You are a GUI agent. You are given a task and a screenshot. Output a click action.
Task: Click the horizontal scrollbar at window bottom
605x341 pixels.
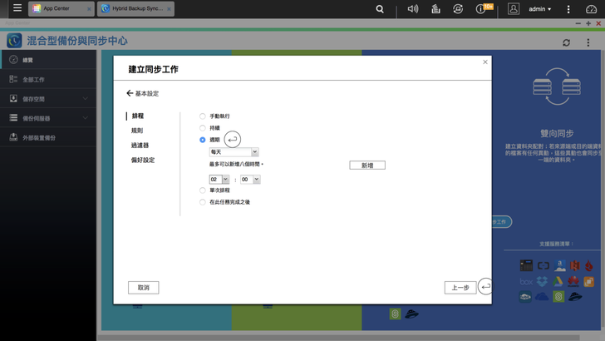(338, 338)
